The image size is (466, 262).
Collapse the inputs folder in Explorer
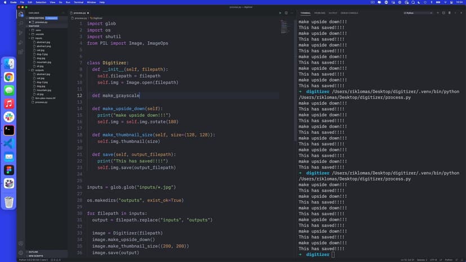[x=39, y=38]
